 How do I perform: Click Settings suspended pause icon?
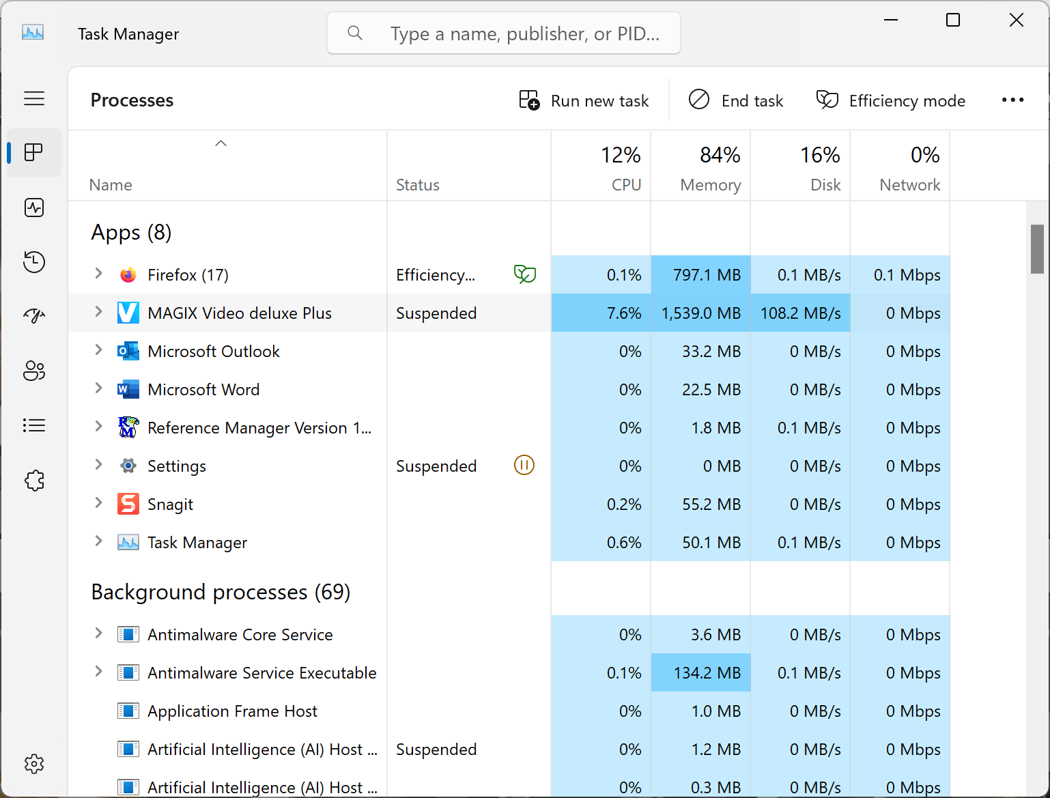(x=524, y=466)
